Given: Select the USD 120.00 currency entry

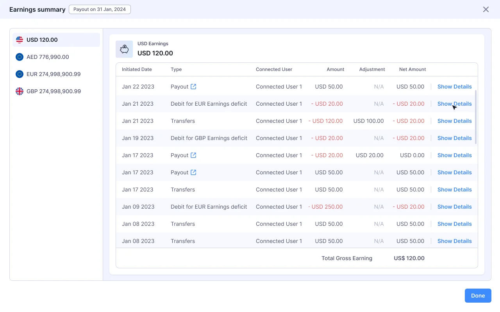Looking at the screenshot, I should pyautogui.click(x=56, y=39).
